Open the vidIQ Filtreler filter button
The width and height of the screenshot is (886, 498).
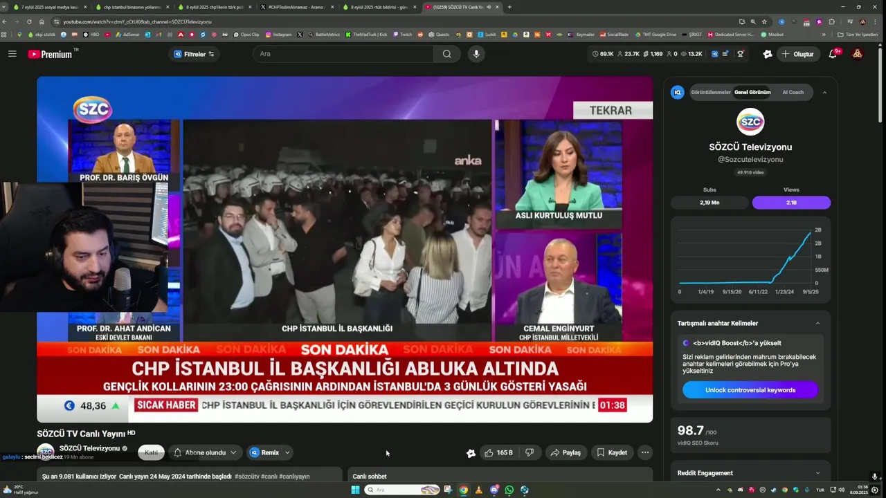coord(194,54)
